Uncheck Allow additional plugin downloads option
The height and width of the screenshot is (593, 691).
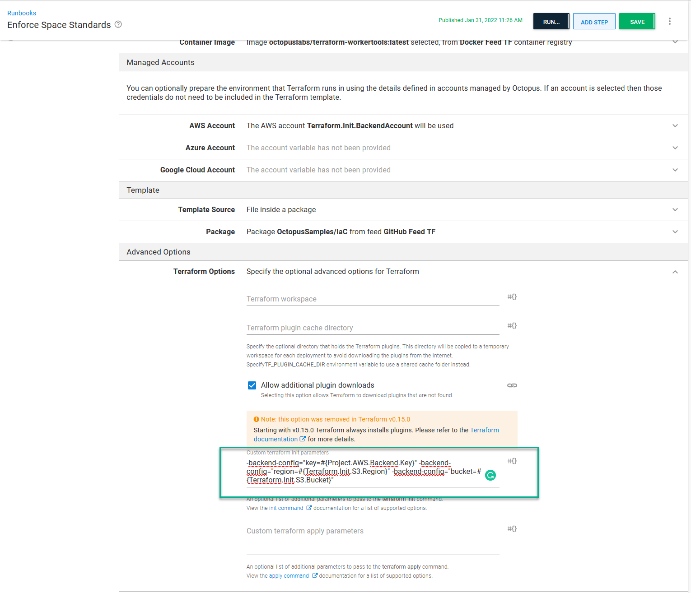(252, 385)
